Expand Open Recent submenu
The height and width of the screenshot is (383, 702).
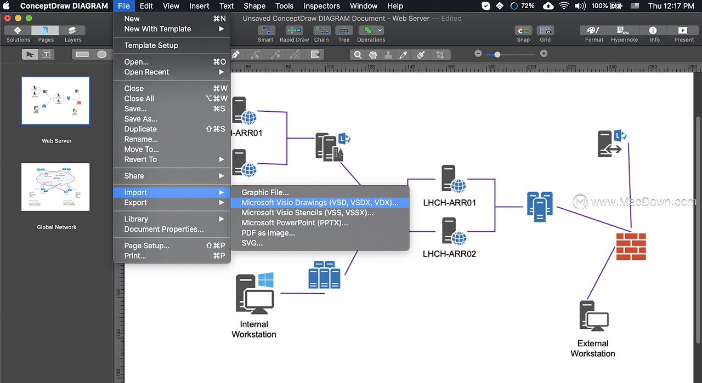click(x=172, y=72)
